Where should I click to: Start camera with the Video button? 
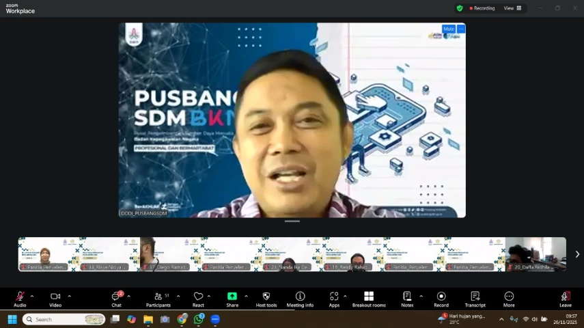tap(55, 299)
